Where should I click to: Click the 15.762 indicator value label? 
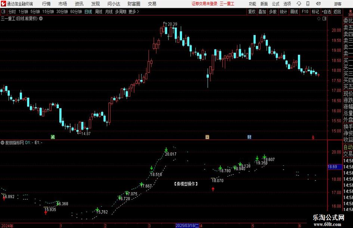coord(102,212)
